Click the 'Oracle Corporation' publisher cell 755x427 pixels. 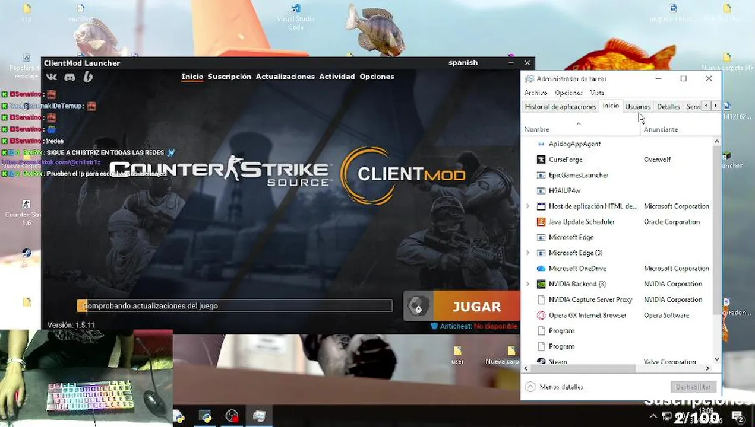click(x=672, y=222)
